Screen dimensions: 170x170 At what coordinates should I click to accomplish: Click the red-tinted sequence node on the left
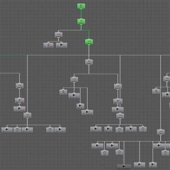19,86
